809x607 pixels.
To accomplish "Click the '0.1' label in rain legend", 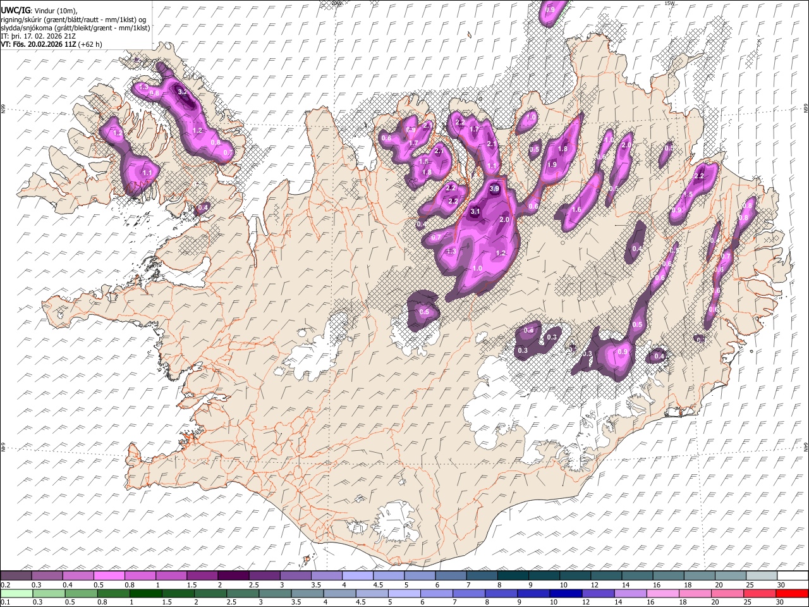I will tap(4, 602).
